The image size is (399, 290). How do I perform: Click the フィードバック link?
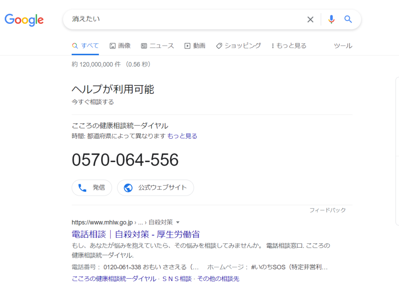click(x=327, y=210)
